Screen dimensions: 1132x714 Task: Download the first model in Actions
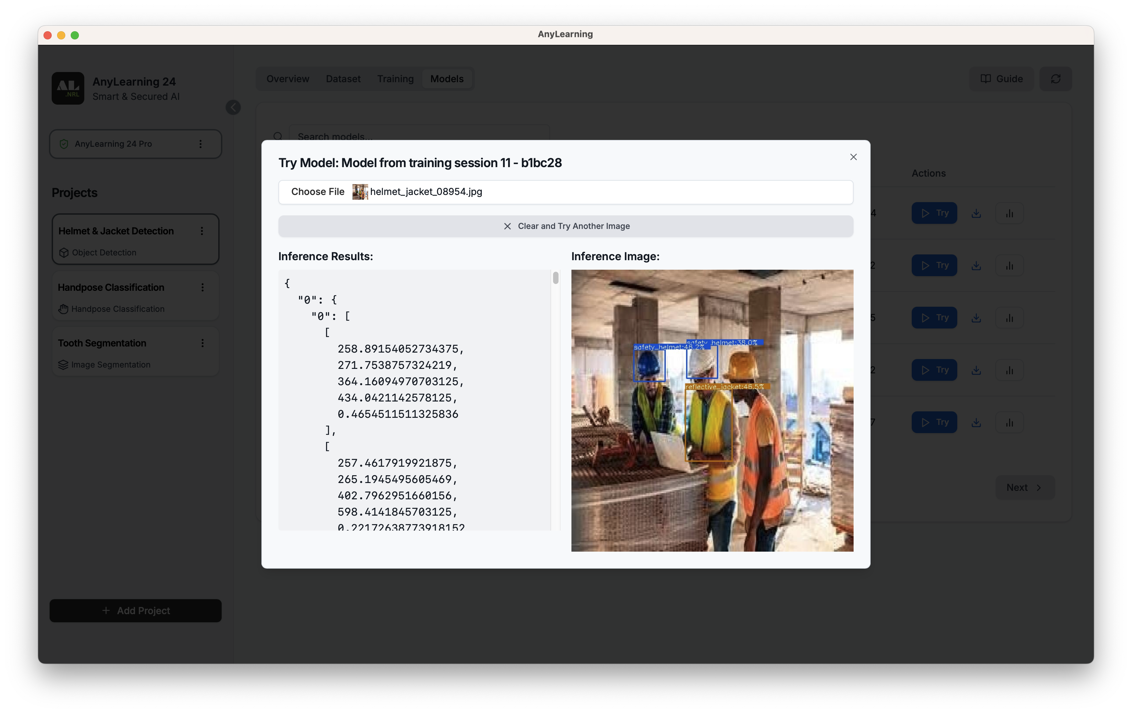click(976, 213)
